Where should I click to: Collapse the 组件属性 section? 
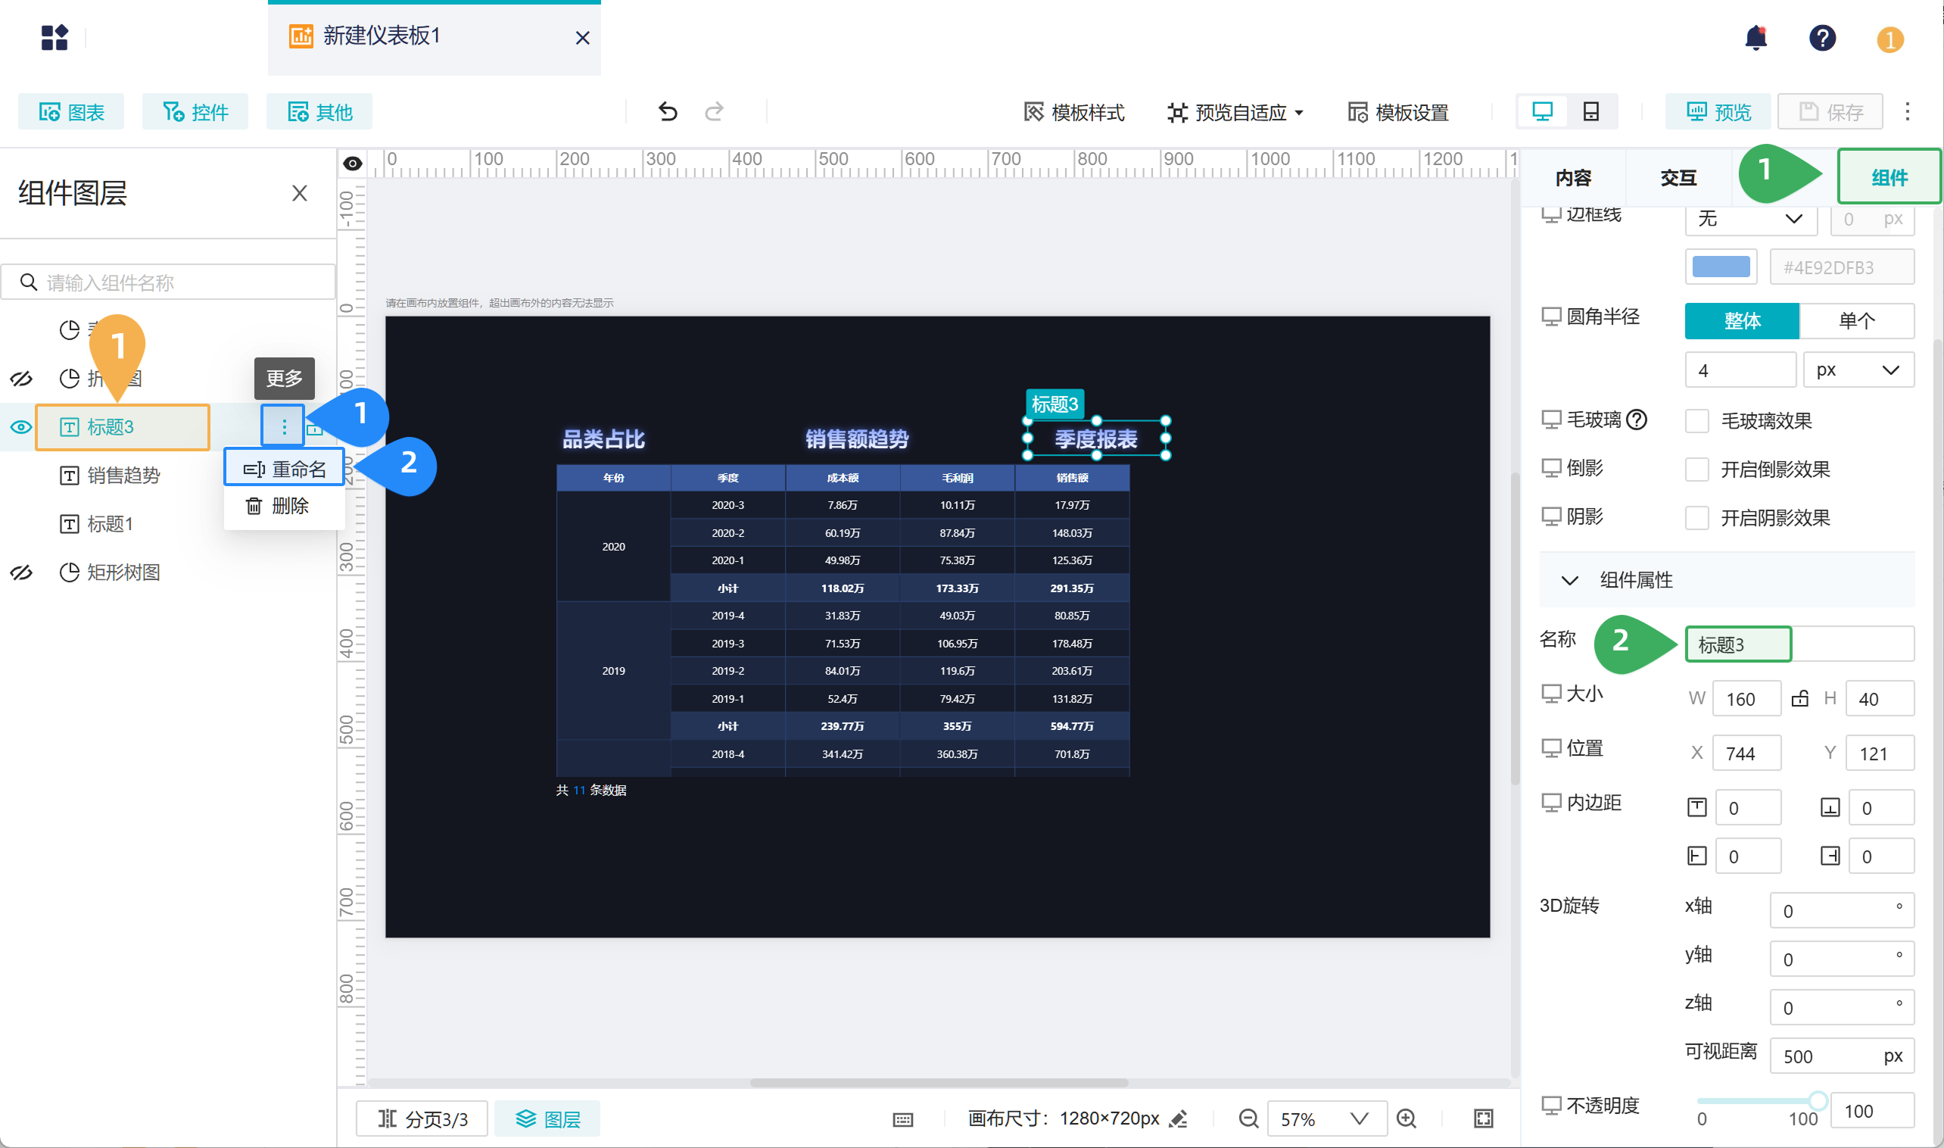tap(1569, 580)
